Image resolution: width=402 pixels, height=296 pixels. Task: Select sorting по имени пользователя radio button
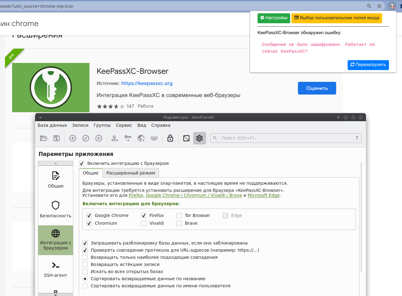(85, 286)
